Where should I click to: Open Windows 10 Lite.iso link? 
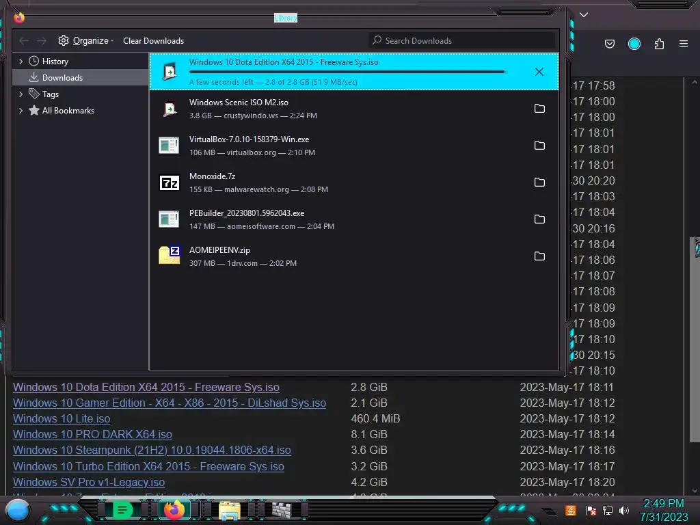click(x=62, y=419)
